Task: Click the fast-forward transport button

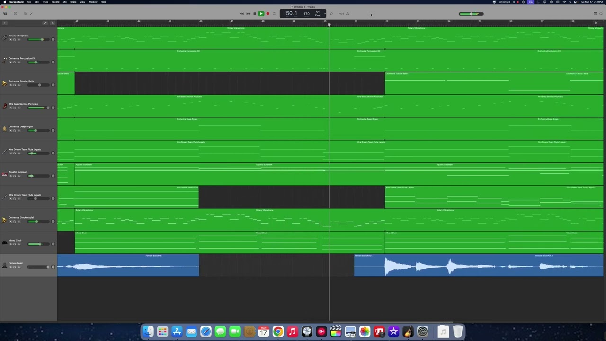Action: pyautogui.click(x=248, y=14)
